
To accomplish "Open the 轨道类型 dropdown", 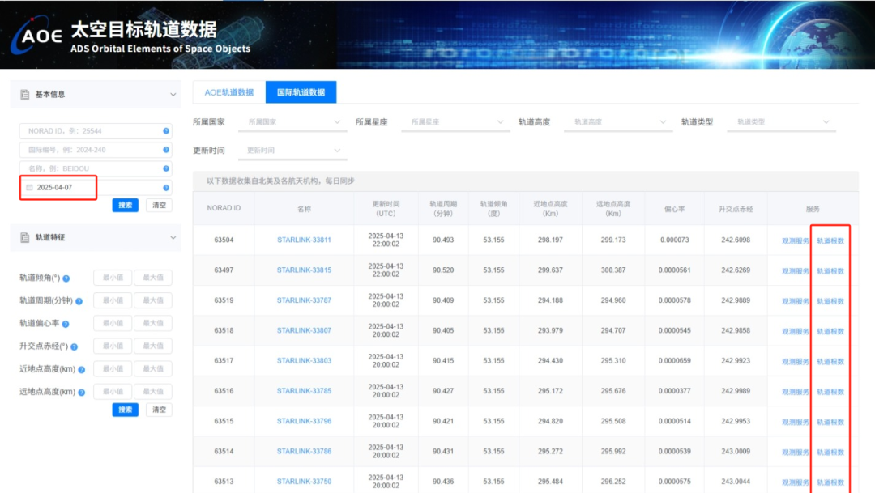I will pyautogui.click(x=782, y=122).
